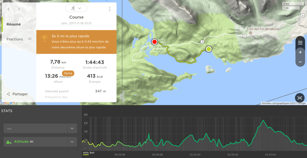Image resolution: width=307 pixels, height=158 pixels.
Task: Click the green start point marker
Action: tap(209, 49)
